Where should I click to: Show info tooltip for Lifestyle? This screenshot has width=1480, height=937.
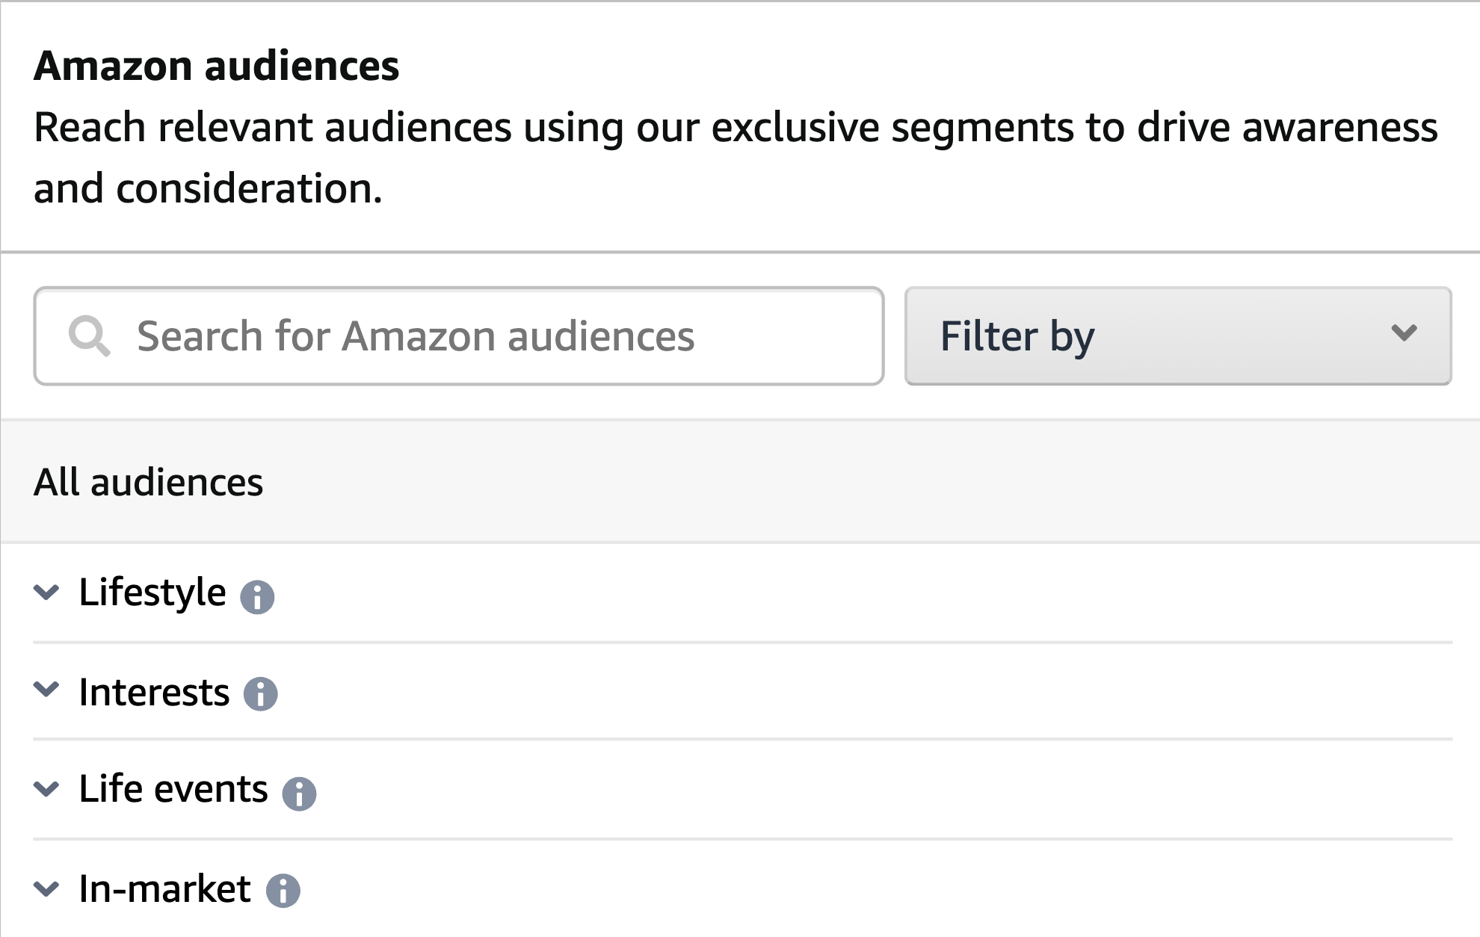coord(257,596)
